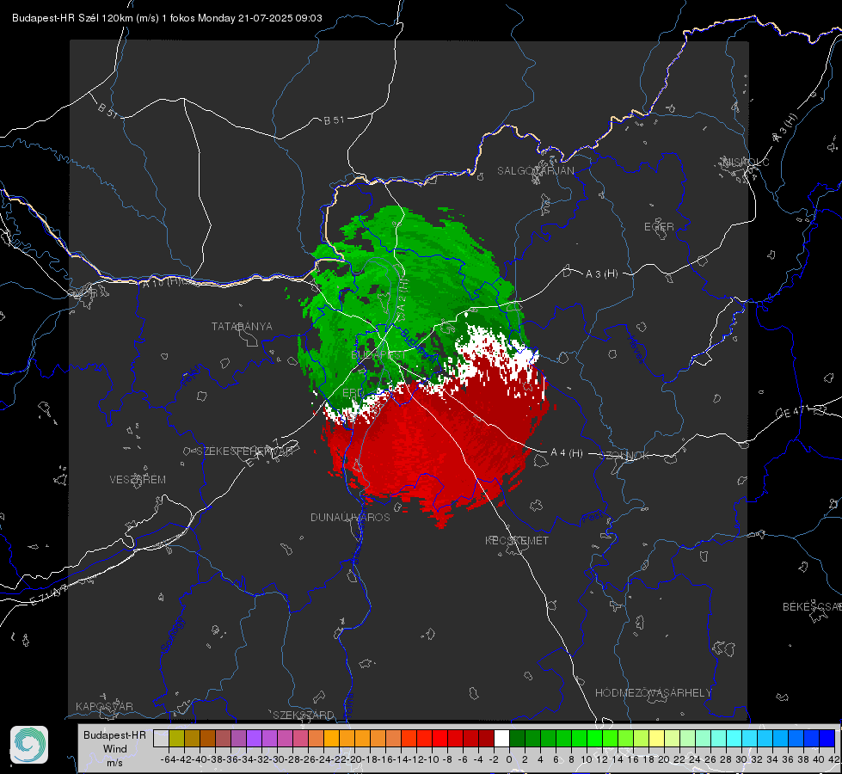Pick the deep blue swatch between 40 and 42
Image resolution: width=842 pixels, height=774 pixels.
point(827,739)
